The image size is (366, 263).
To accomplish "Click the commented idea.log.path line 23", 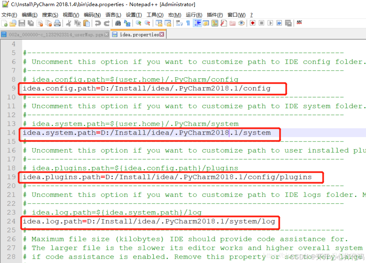I will point(112,213).
